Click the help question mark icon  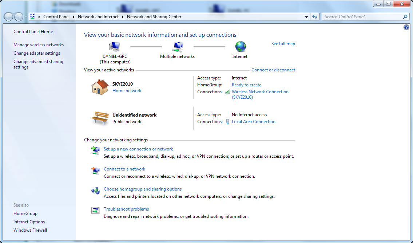point(406,27)
